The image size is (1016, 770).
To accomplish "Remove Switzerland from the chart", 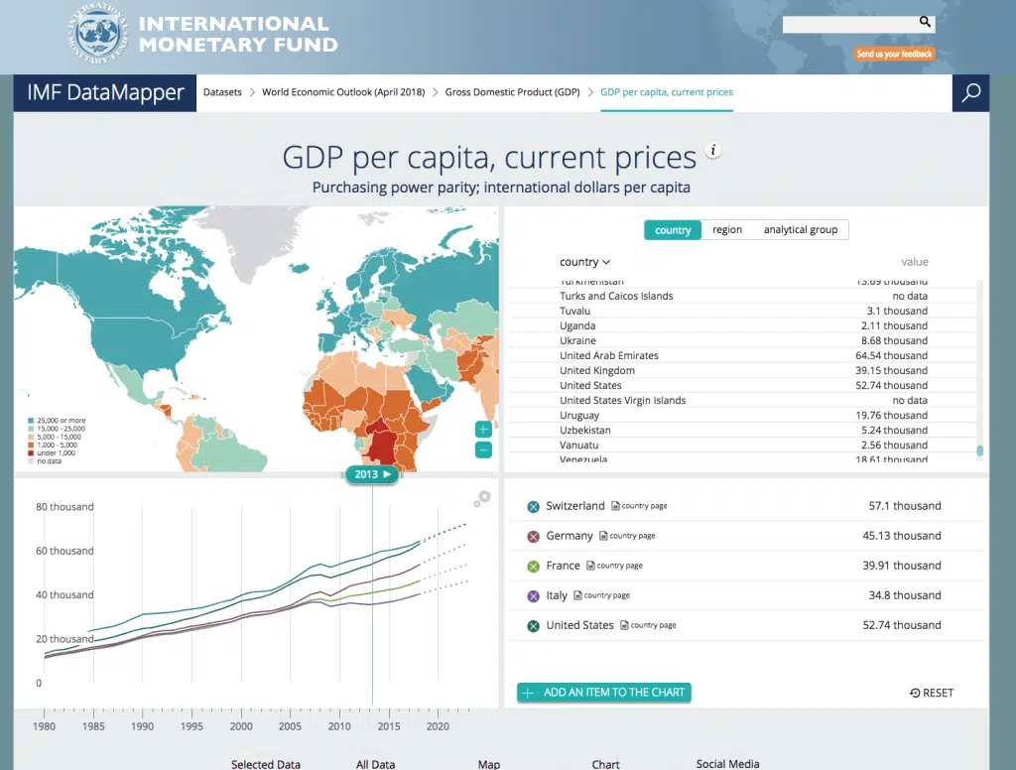I will pos(533,507).
